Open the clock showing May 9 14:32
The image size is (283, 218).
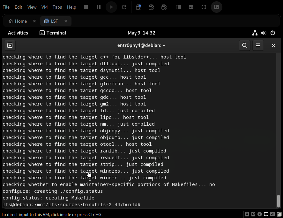pos(141,33)
